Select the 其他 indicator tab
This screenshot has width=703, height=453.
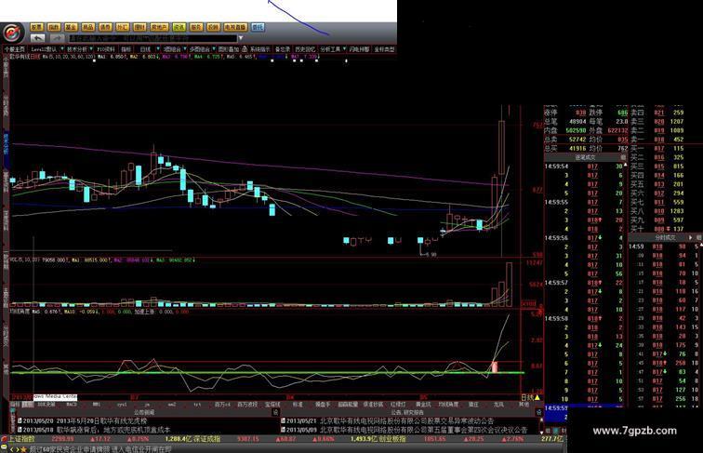point(524,404)
